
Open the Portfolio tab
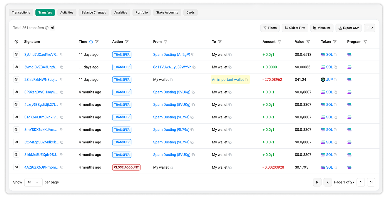pyautogui.click(x=142, y=12)
